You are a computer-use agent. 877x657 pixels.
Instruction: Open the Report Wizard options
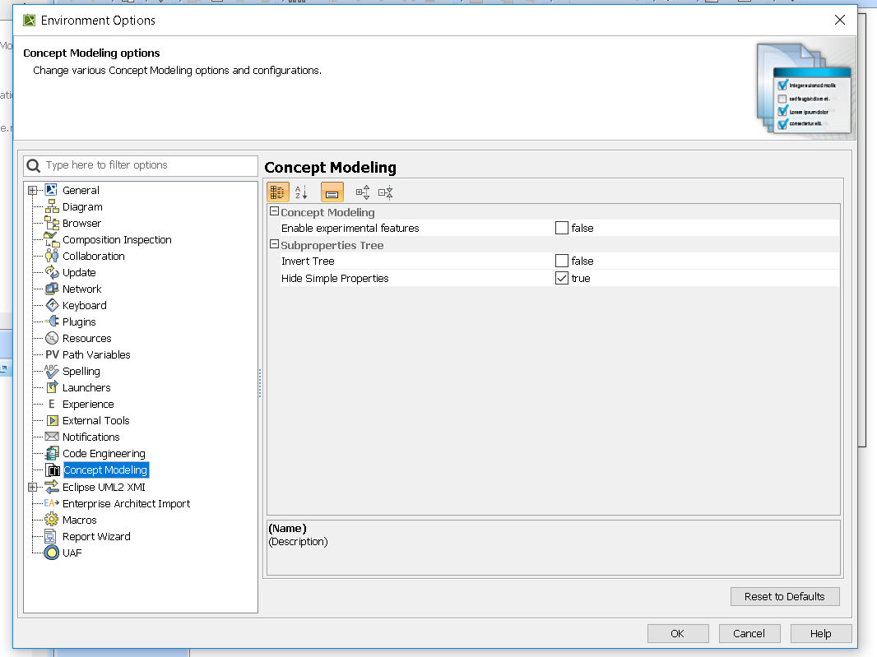tap(96, 536)
